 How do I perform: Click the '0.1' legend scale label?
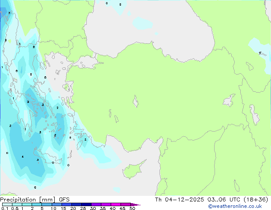[5, 208]
